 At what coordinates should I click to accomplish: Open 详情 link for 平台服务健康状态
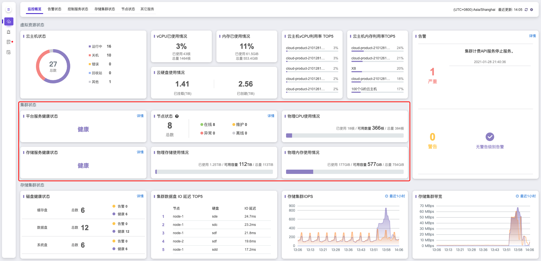click(140, 116)
